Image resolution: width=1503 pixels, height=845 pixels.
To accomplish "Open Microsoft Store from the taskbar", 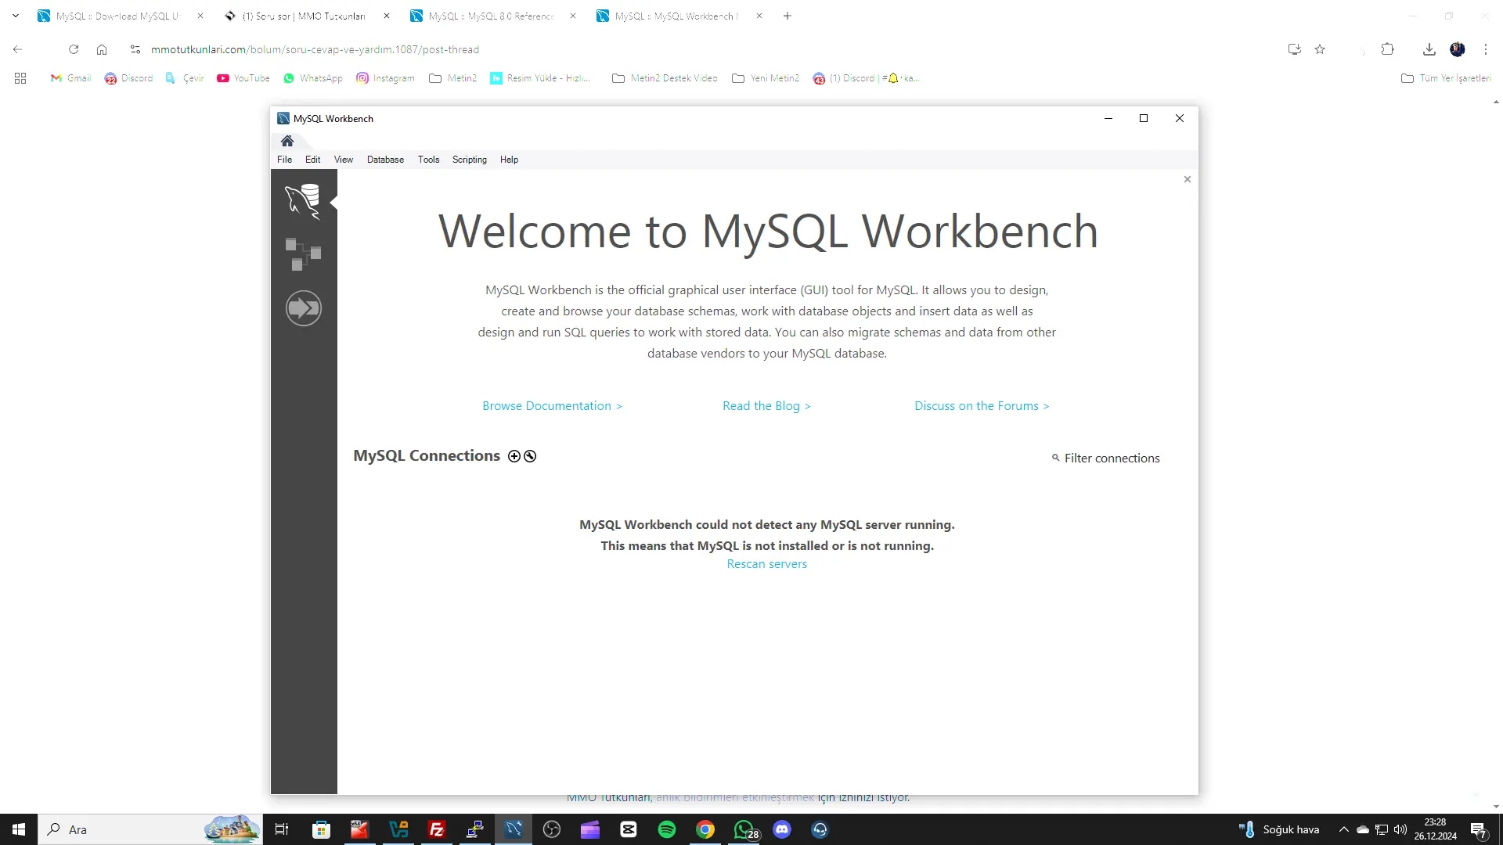I will [321, 829].
